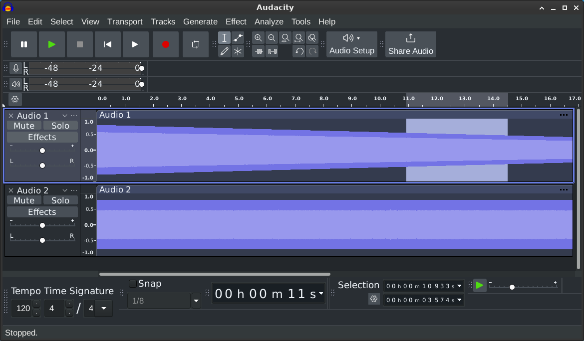Enable Snap in the bottom toolbar

click(x=132, y=283)
